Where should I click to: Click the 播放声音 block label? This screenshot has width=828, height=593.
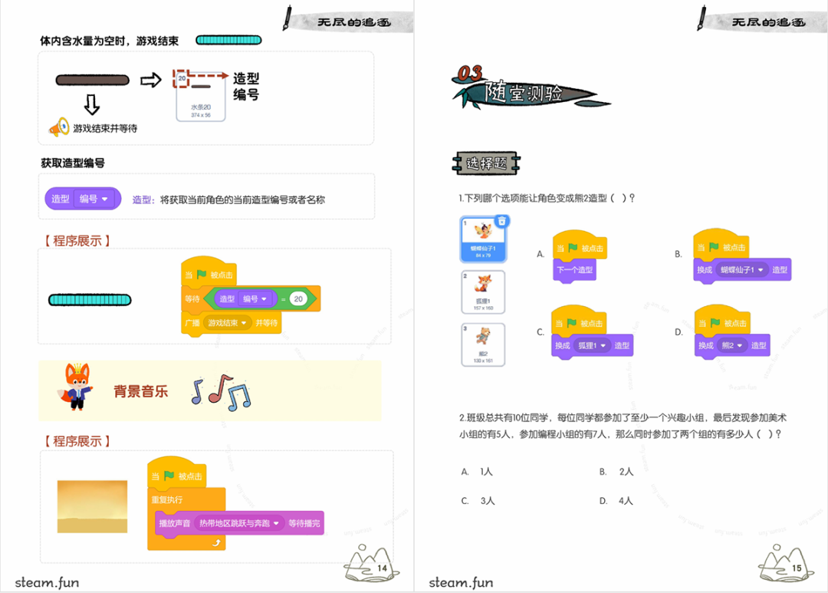(175, 522)
